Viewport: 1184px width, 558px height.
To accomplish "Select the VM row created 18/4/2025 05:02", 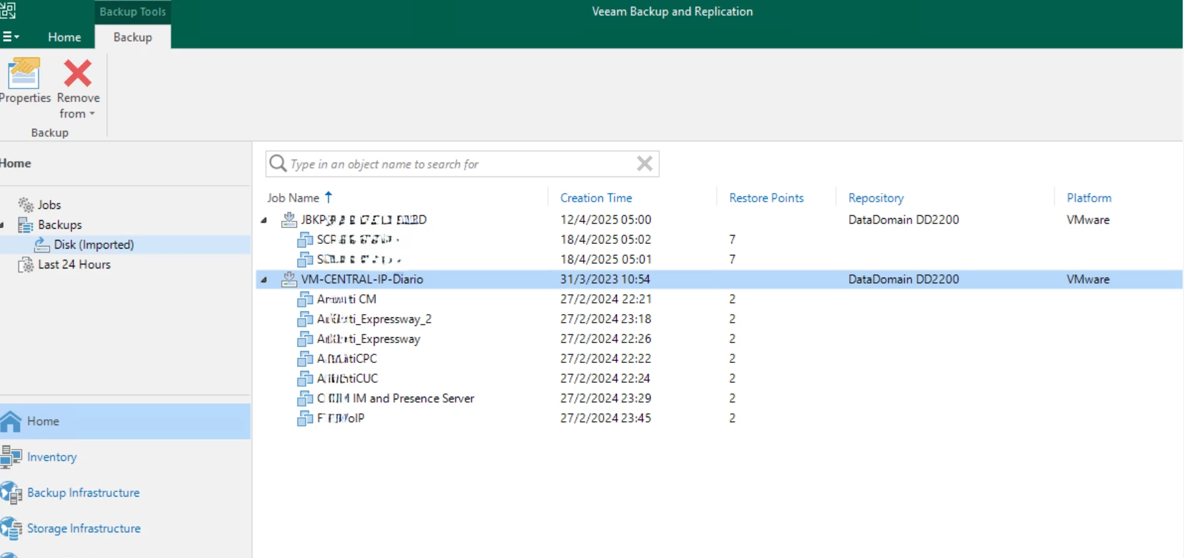I will (x=719, y=239).
